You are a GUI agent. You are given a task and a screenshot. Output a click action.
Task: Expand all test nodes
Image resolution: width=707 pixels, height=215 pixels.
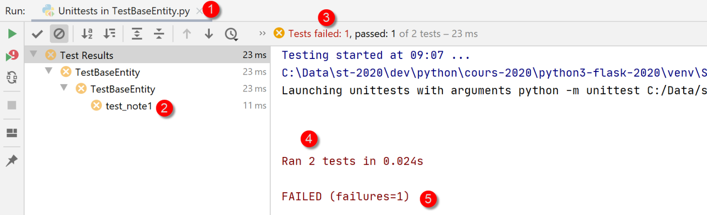coord(137,33)
